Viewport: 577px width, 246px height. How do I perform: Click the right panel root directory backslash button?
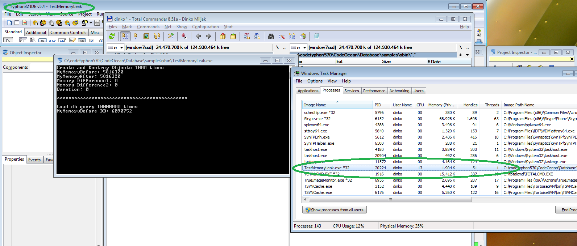461,47
